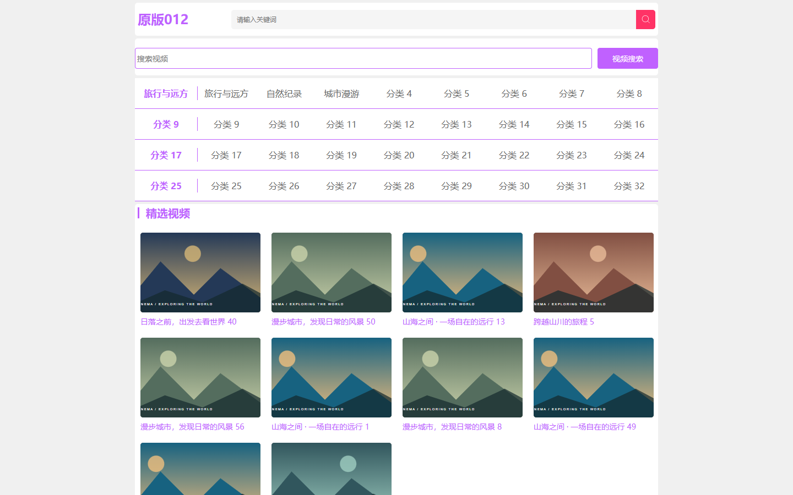Choose category 分类 29
This screenshot has width=793, height=495.
[457, 186]
